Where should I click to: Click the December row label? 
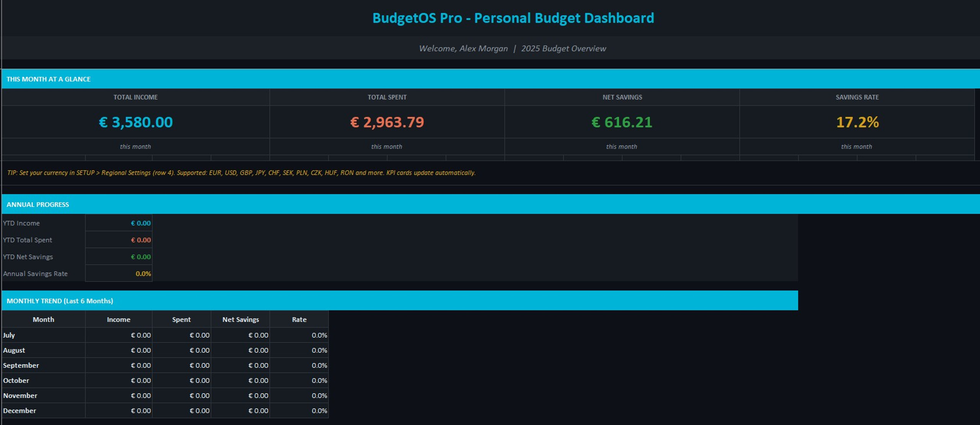pos(20,410)
